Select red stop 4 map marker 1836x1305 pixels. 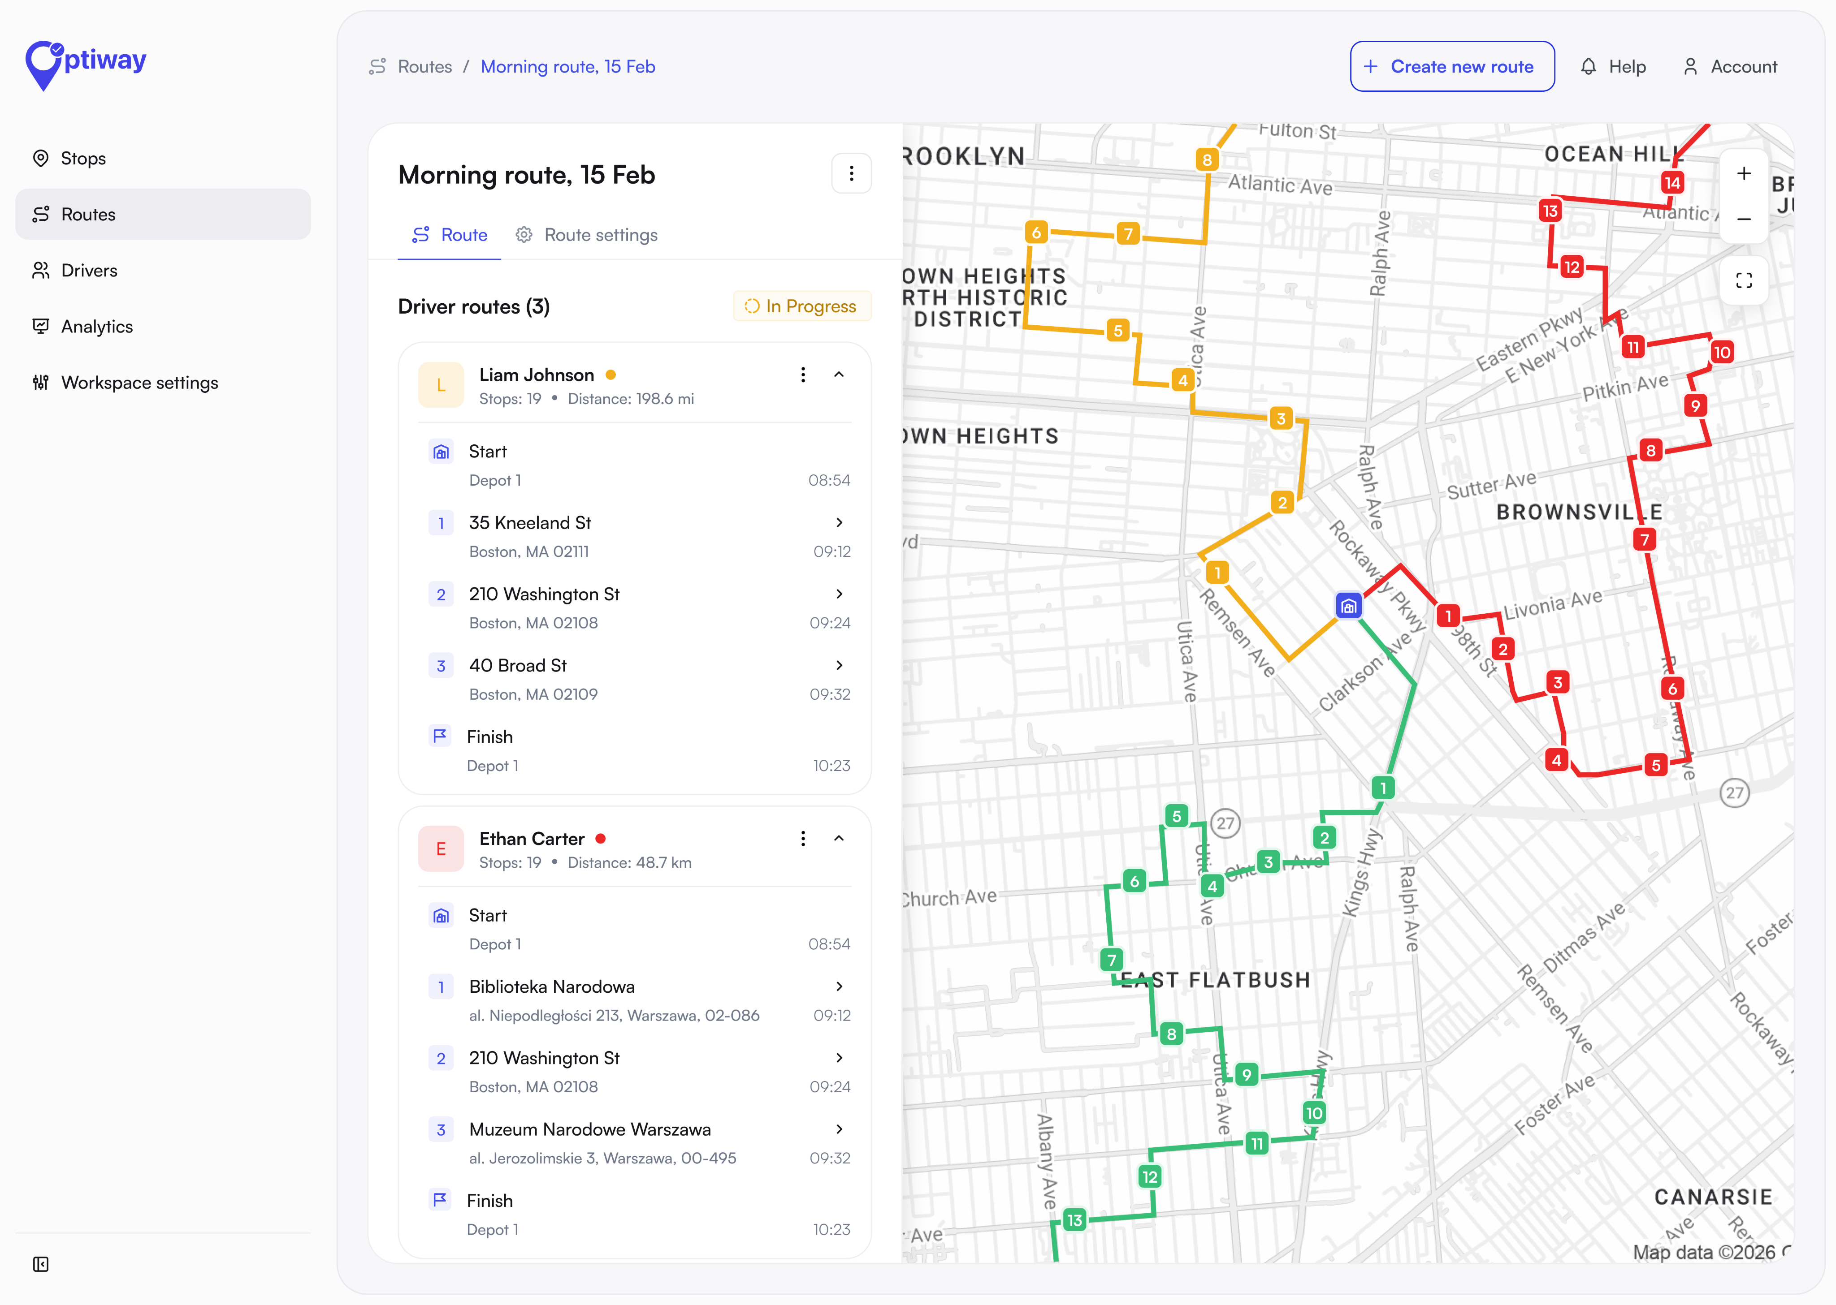(x=1556, y=760)
